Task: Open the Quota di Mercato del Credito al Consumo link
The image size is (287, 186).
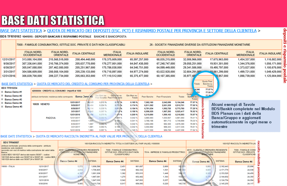Action: coord(93,84)
